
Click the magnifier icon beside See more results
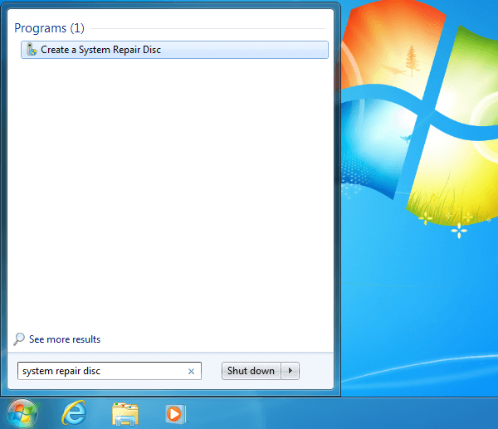[19, 339]
